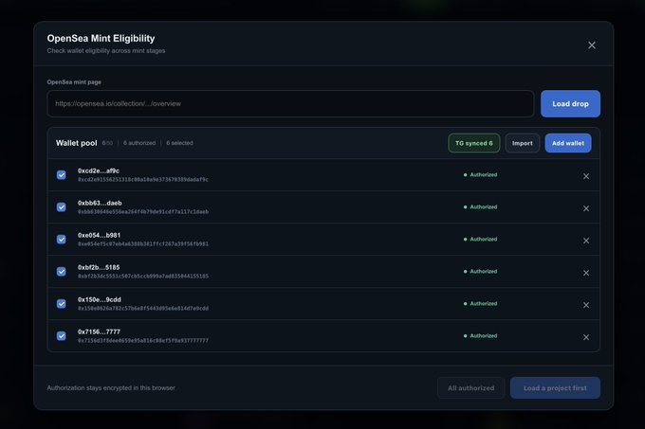The width and height of the screenshot is (645, 429).
Task: Uncheck wallet 0xbb63...daeb
Action: 62,206
